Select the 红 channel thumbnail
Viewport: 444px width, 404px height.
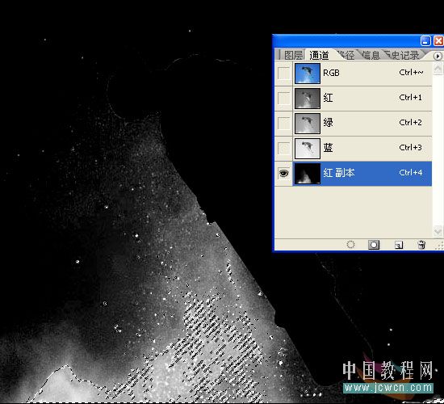(308, 99)
